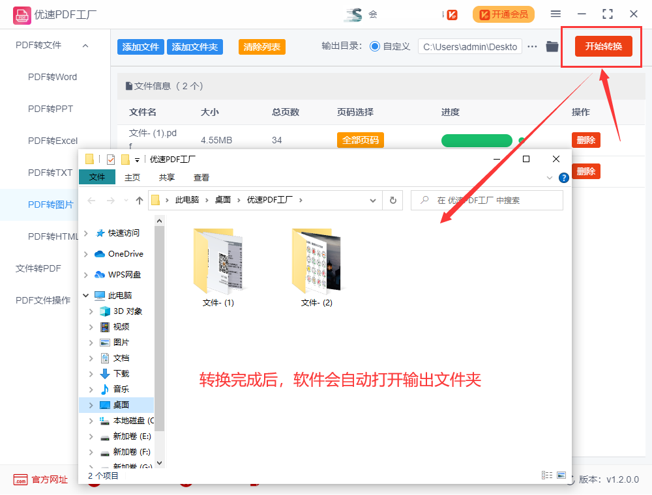652x495 pixels.
Task: Click 全部页码 for 文件- (1).pdf
Action: coord(361,141)
